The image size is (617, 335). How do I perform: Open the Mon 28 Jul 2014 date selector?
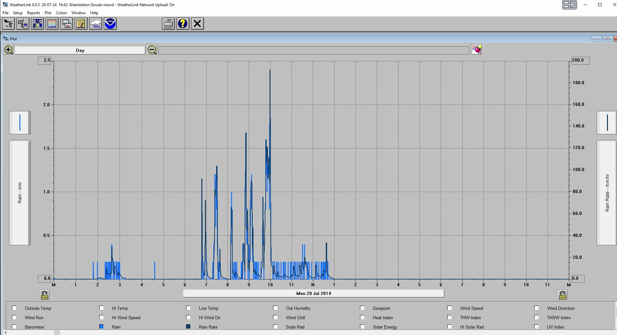314,293
